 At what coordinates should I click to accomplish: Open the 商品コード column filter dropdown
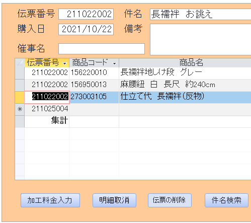[x=114, y=63]
